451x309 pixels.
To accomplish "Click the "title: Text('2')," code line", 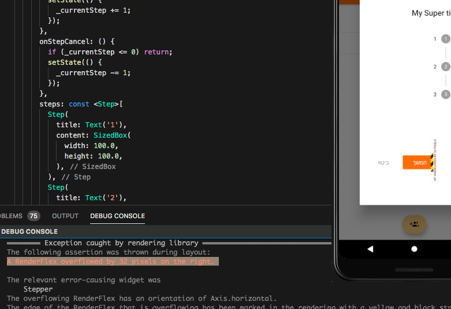I will pos(91,198).
